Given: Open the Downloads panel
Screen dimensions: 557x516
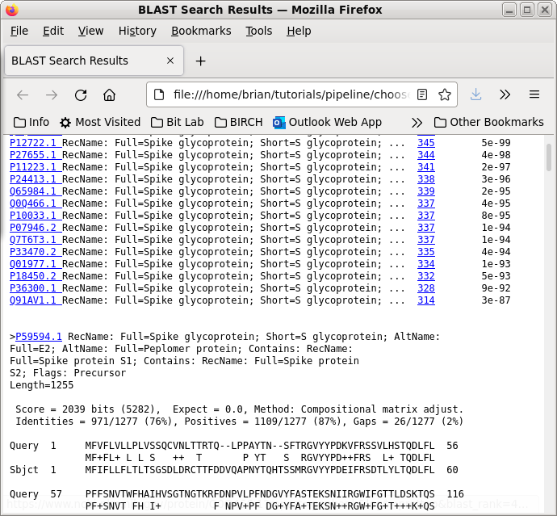Looking at the screenshot, I should 476,94.
